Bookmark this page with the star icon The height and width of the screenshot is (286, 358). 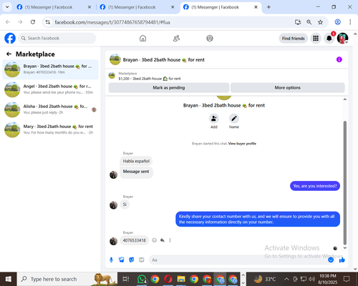[x=320, y=22]
